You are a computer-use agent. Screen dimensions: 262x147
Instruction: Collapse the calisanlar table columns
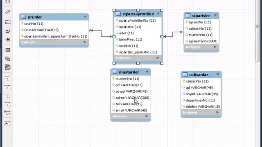218,74
